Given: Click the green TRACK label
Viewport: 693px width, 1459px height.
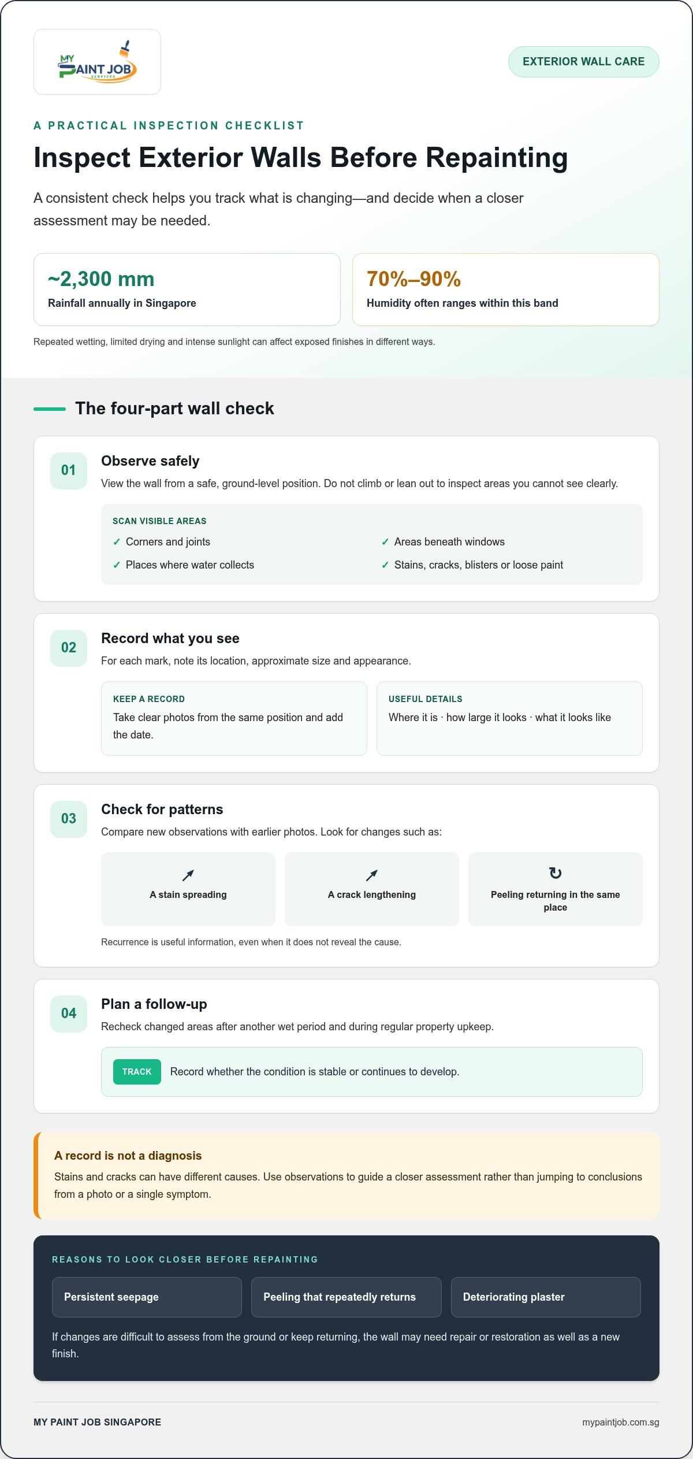Looking at the screenshot, I should (x=137, y=1072).
